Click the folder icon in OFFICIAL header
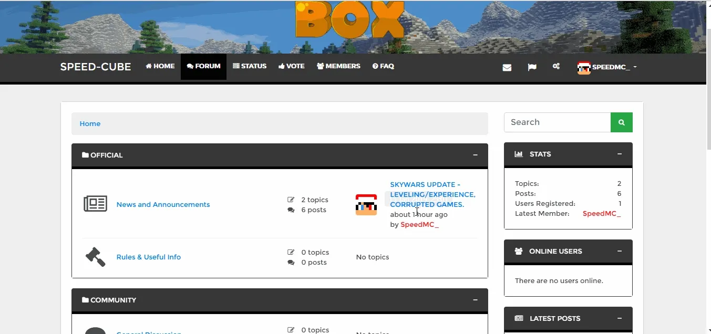This screenshot has width=711, height=334. click(85, 155)
